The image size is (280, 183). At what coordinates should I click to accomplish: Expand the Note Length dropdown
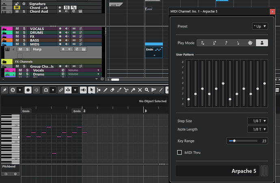[258, 129]
